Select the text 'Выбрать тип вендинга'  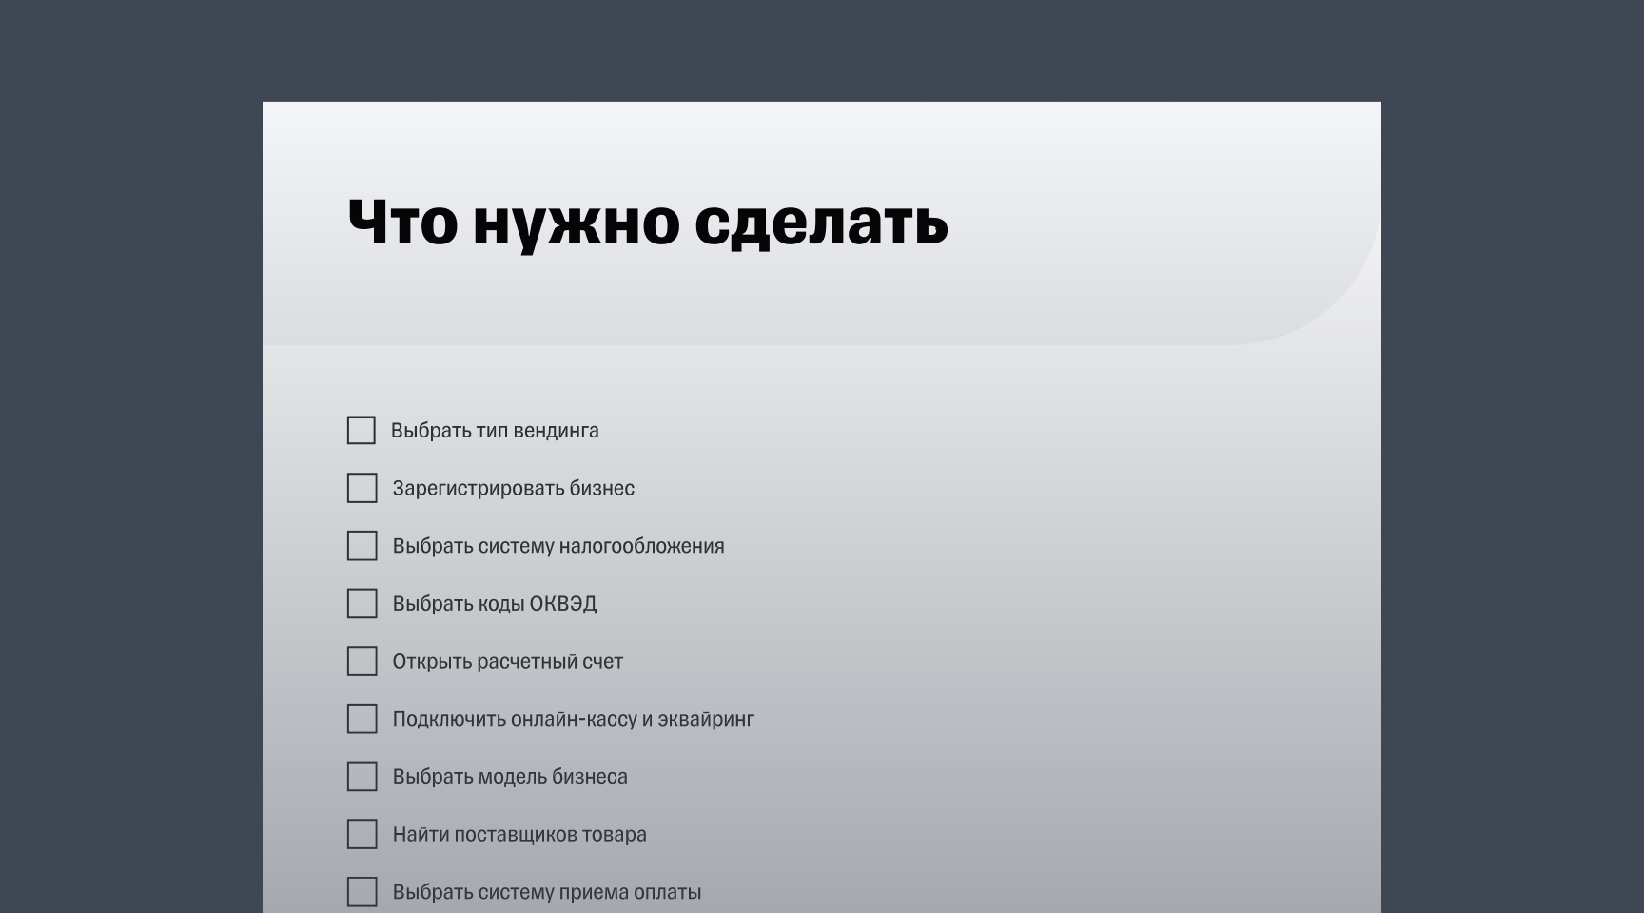tap(496, 430)
